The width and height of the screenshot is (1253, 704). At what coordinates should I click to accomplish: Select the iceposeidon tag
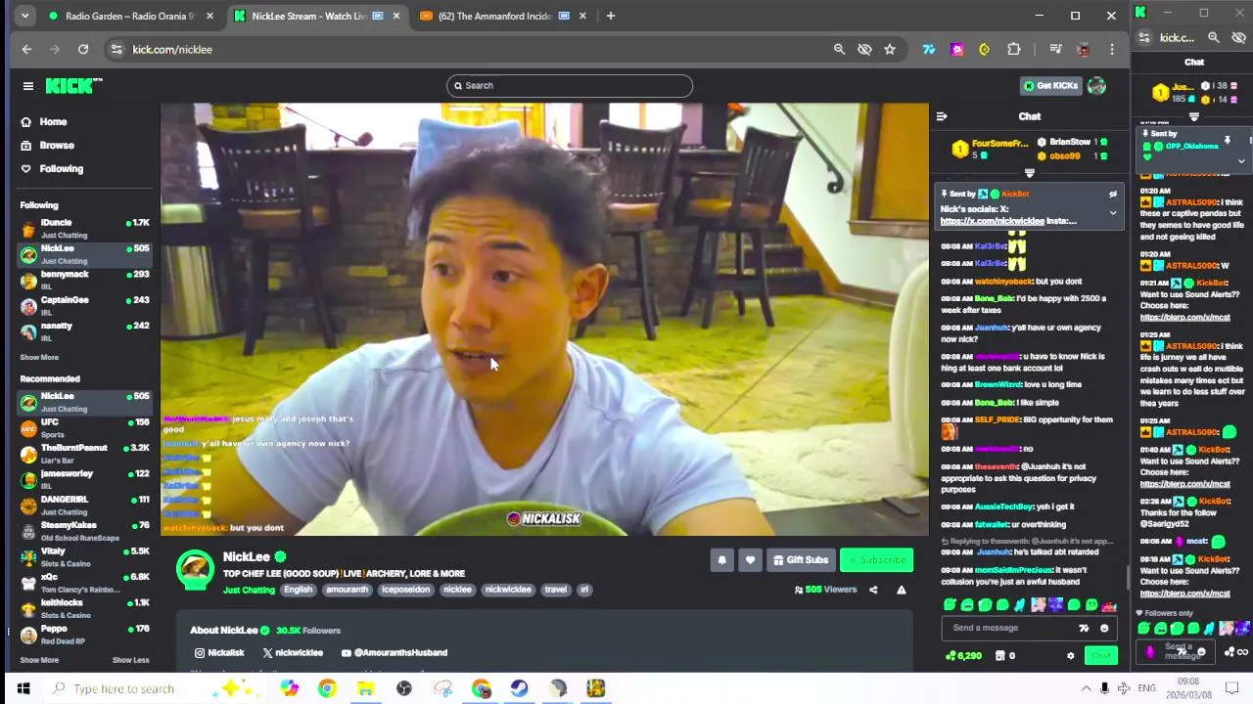[405, 591]
